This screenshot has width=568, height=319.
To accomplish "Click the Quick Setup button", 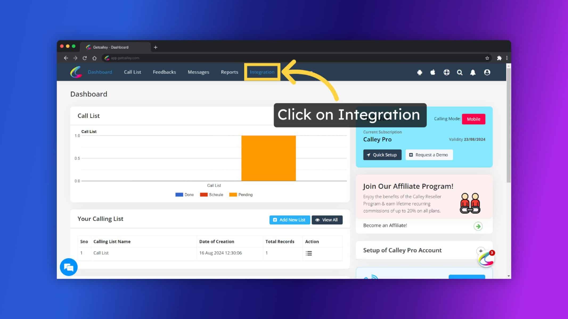I will coord(382,155).
